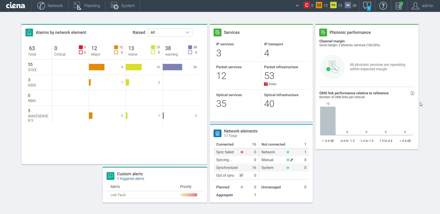Click the 7 Down packet infrastructure indicator

pos(270,84)
